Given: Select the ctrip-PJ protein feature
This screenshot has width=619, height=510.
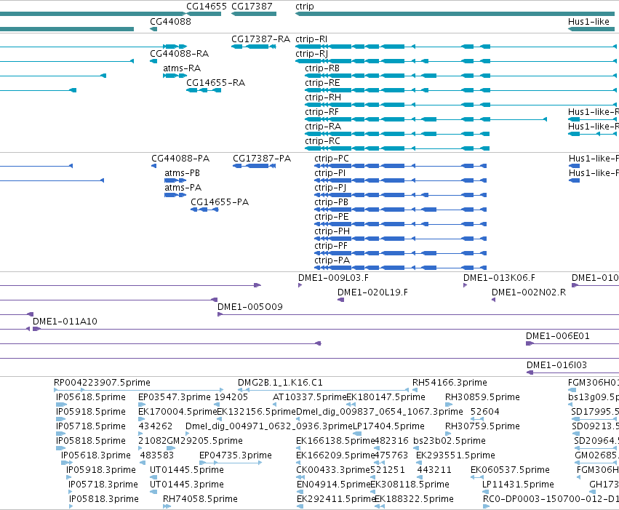Looking at the screenshot, I should tap(400, 195).
